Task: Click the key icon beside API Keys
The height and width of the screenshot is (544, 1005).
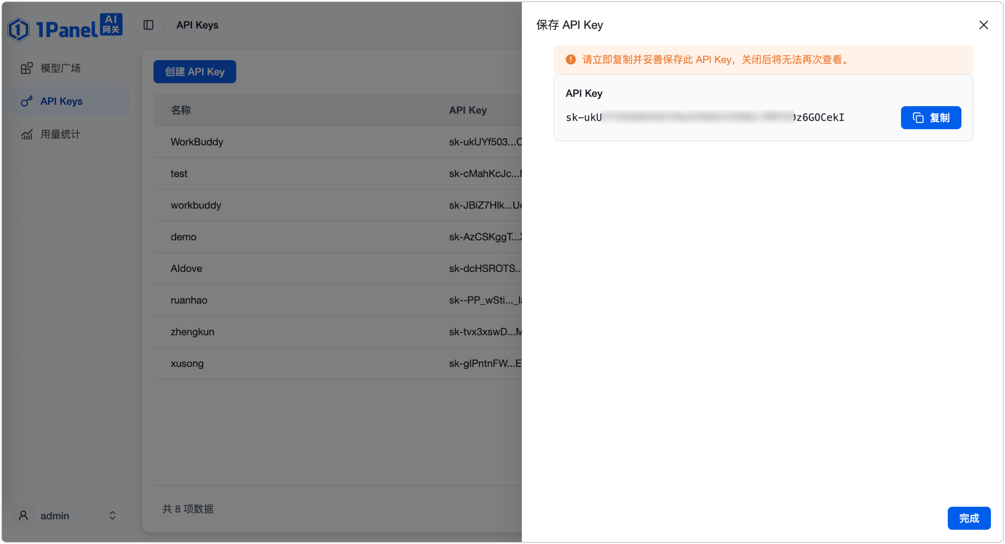Action: (27, 101)
